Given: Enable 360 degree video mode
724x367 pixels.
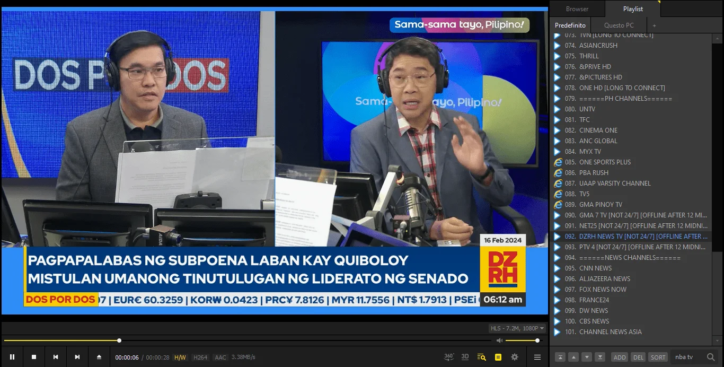Looking at the screenshot, I should 449,357.
